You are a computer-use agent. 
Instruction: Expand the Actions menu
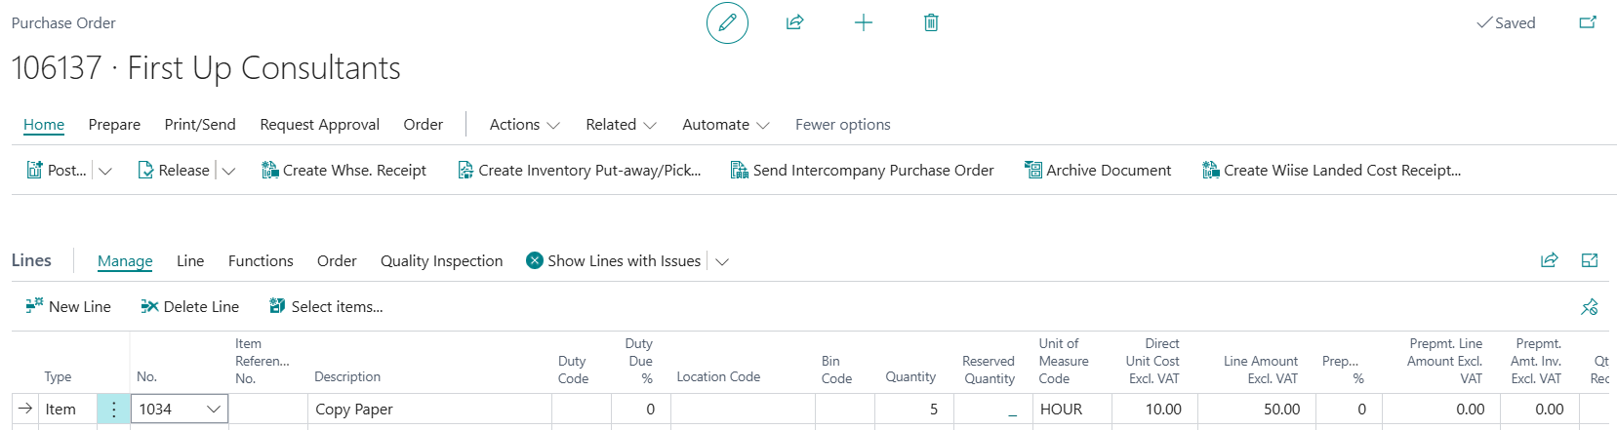[524, 124]
